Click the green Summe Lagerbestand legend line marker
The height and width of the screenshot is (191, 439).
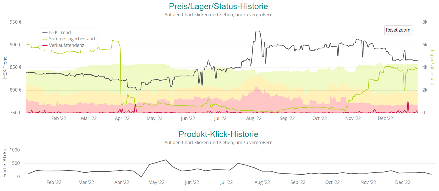coord(45,39)
